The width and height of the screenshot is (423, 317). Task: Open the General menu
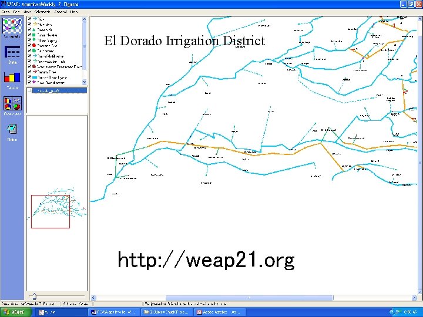pos(61,12)
